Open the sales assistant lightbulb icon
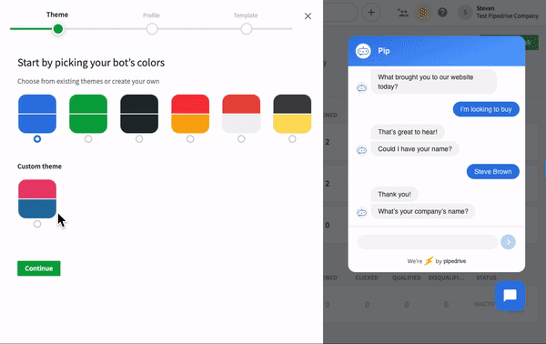546x344 pixels. coord(423,13)
